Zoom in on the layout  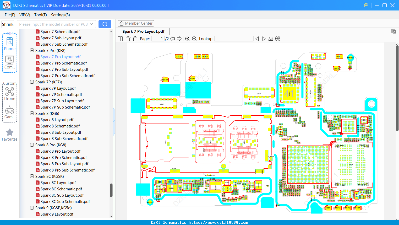(x=187, y=39)
